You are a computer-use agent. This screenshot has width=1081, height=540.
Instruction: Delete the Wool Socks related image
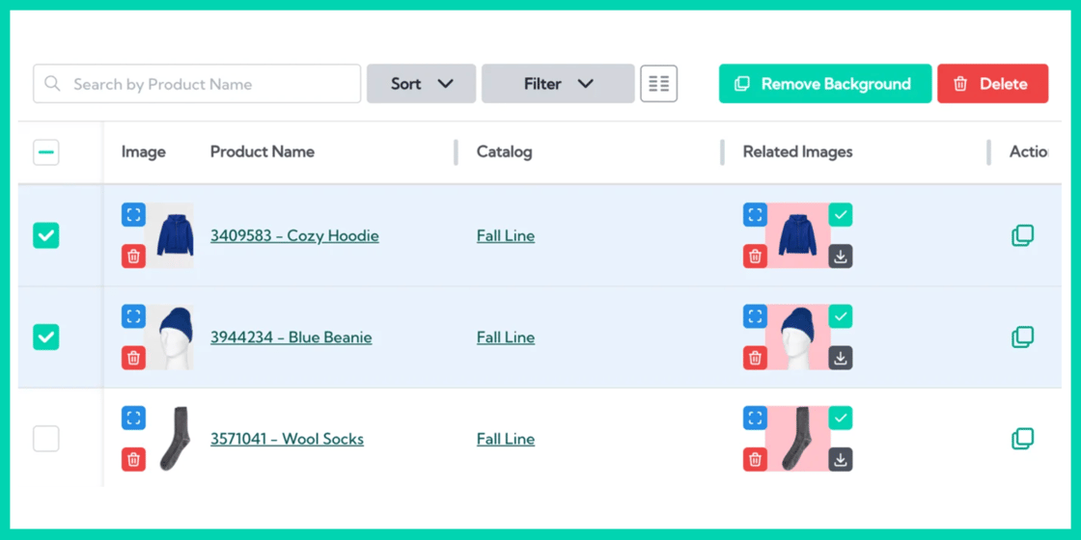[755, 460]
